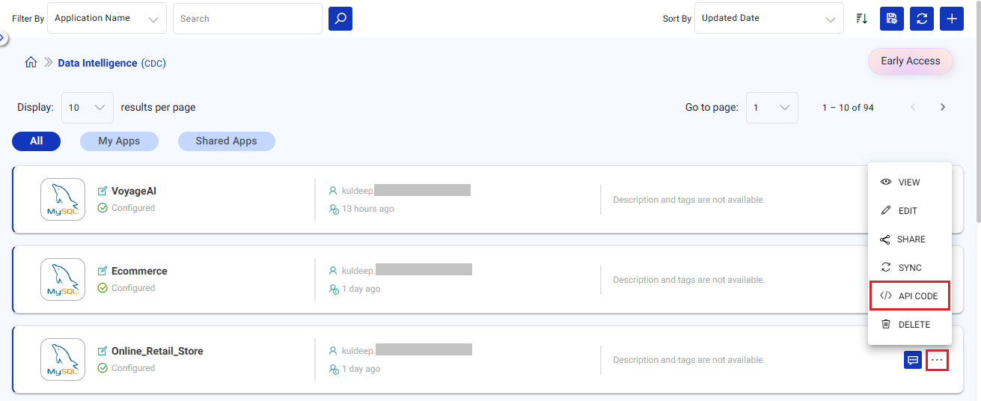Click into the Search input field
This screenshot has height=401, width=981.
pyautogui.click(x=248, y=19)
